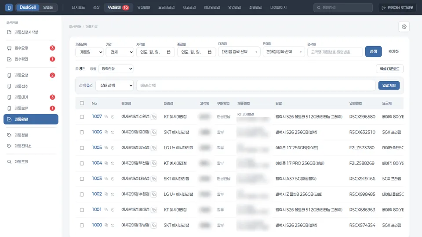This screenshot has width=422, height=237.
Task: Copy store name in row 1005
Action: pos(154,147)
